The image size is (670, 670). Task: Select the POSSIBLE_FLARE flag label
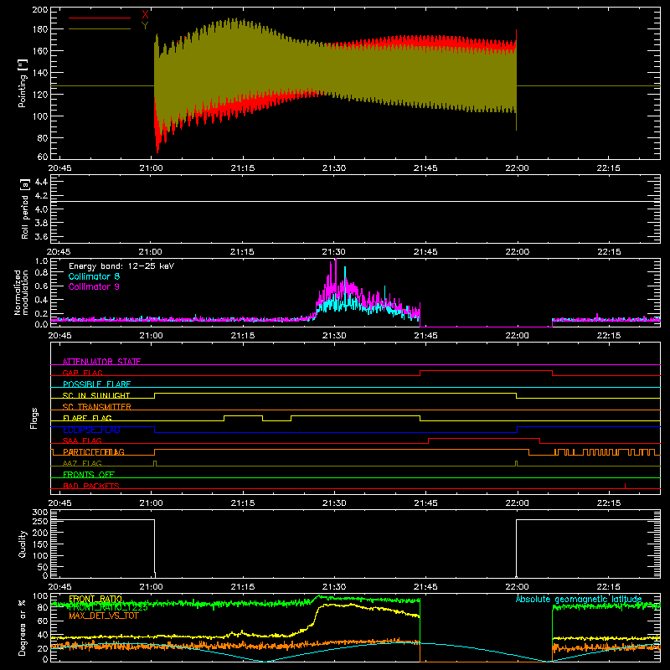96,384
